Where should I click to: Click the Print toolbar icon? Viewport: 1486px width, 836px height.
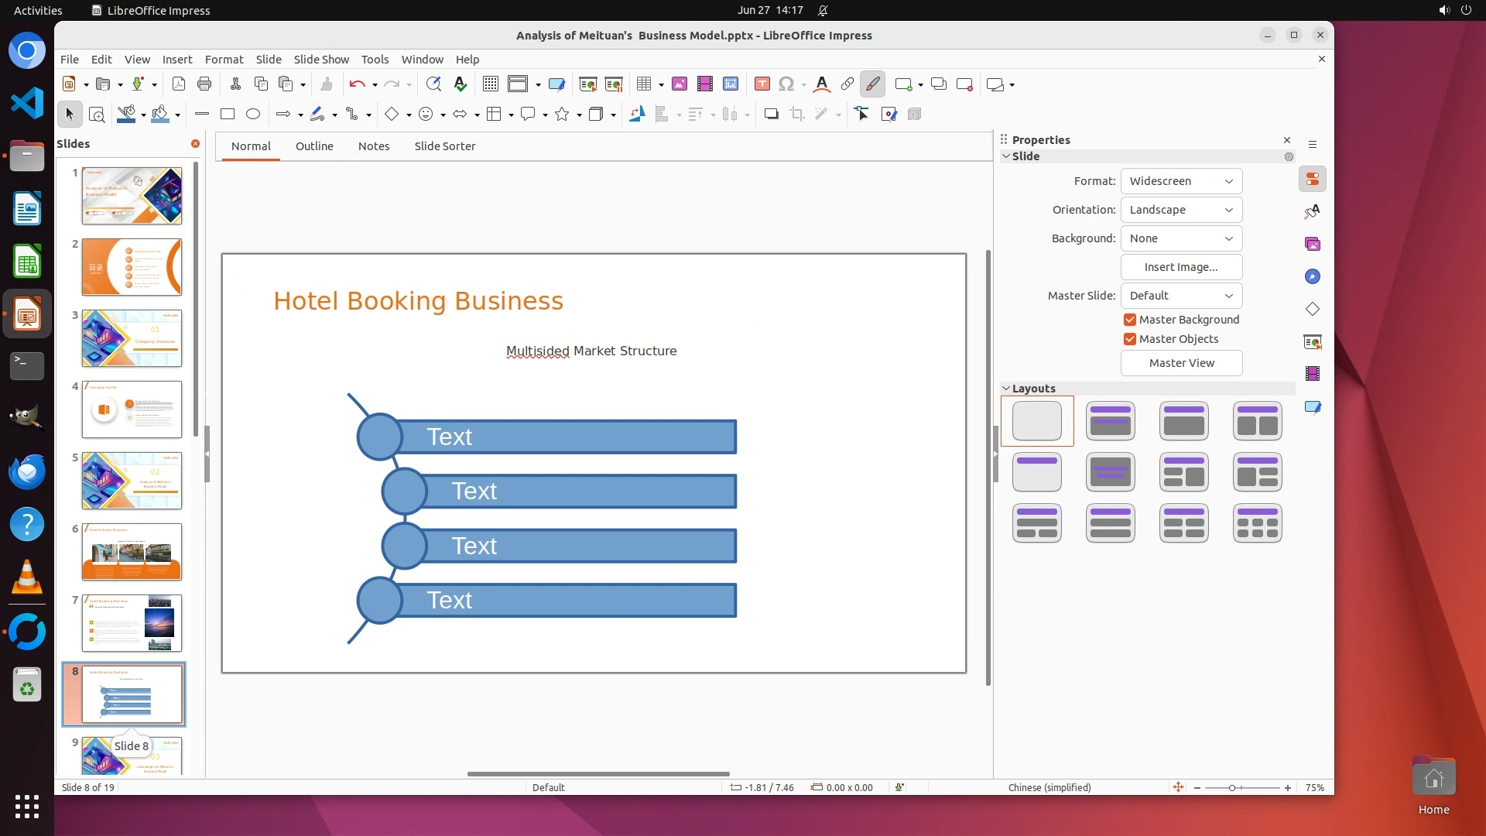click(204, 84)
